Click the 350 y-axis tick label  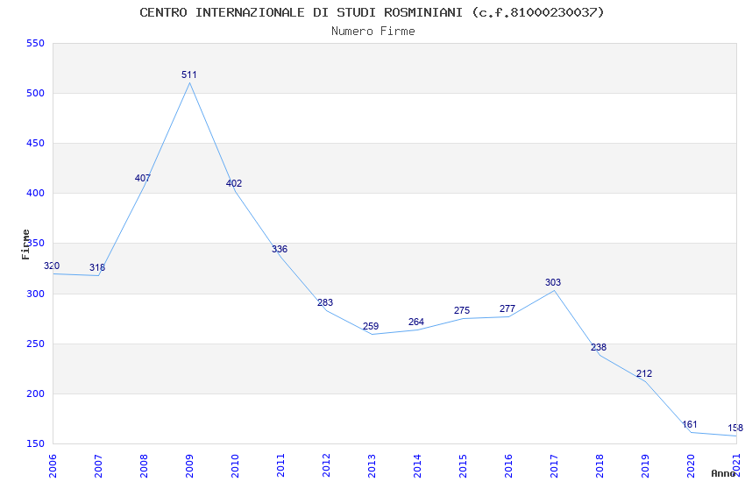point(36,243)
